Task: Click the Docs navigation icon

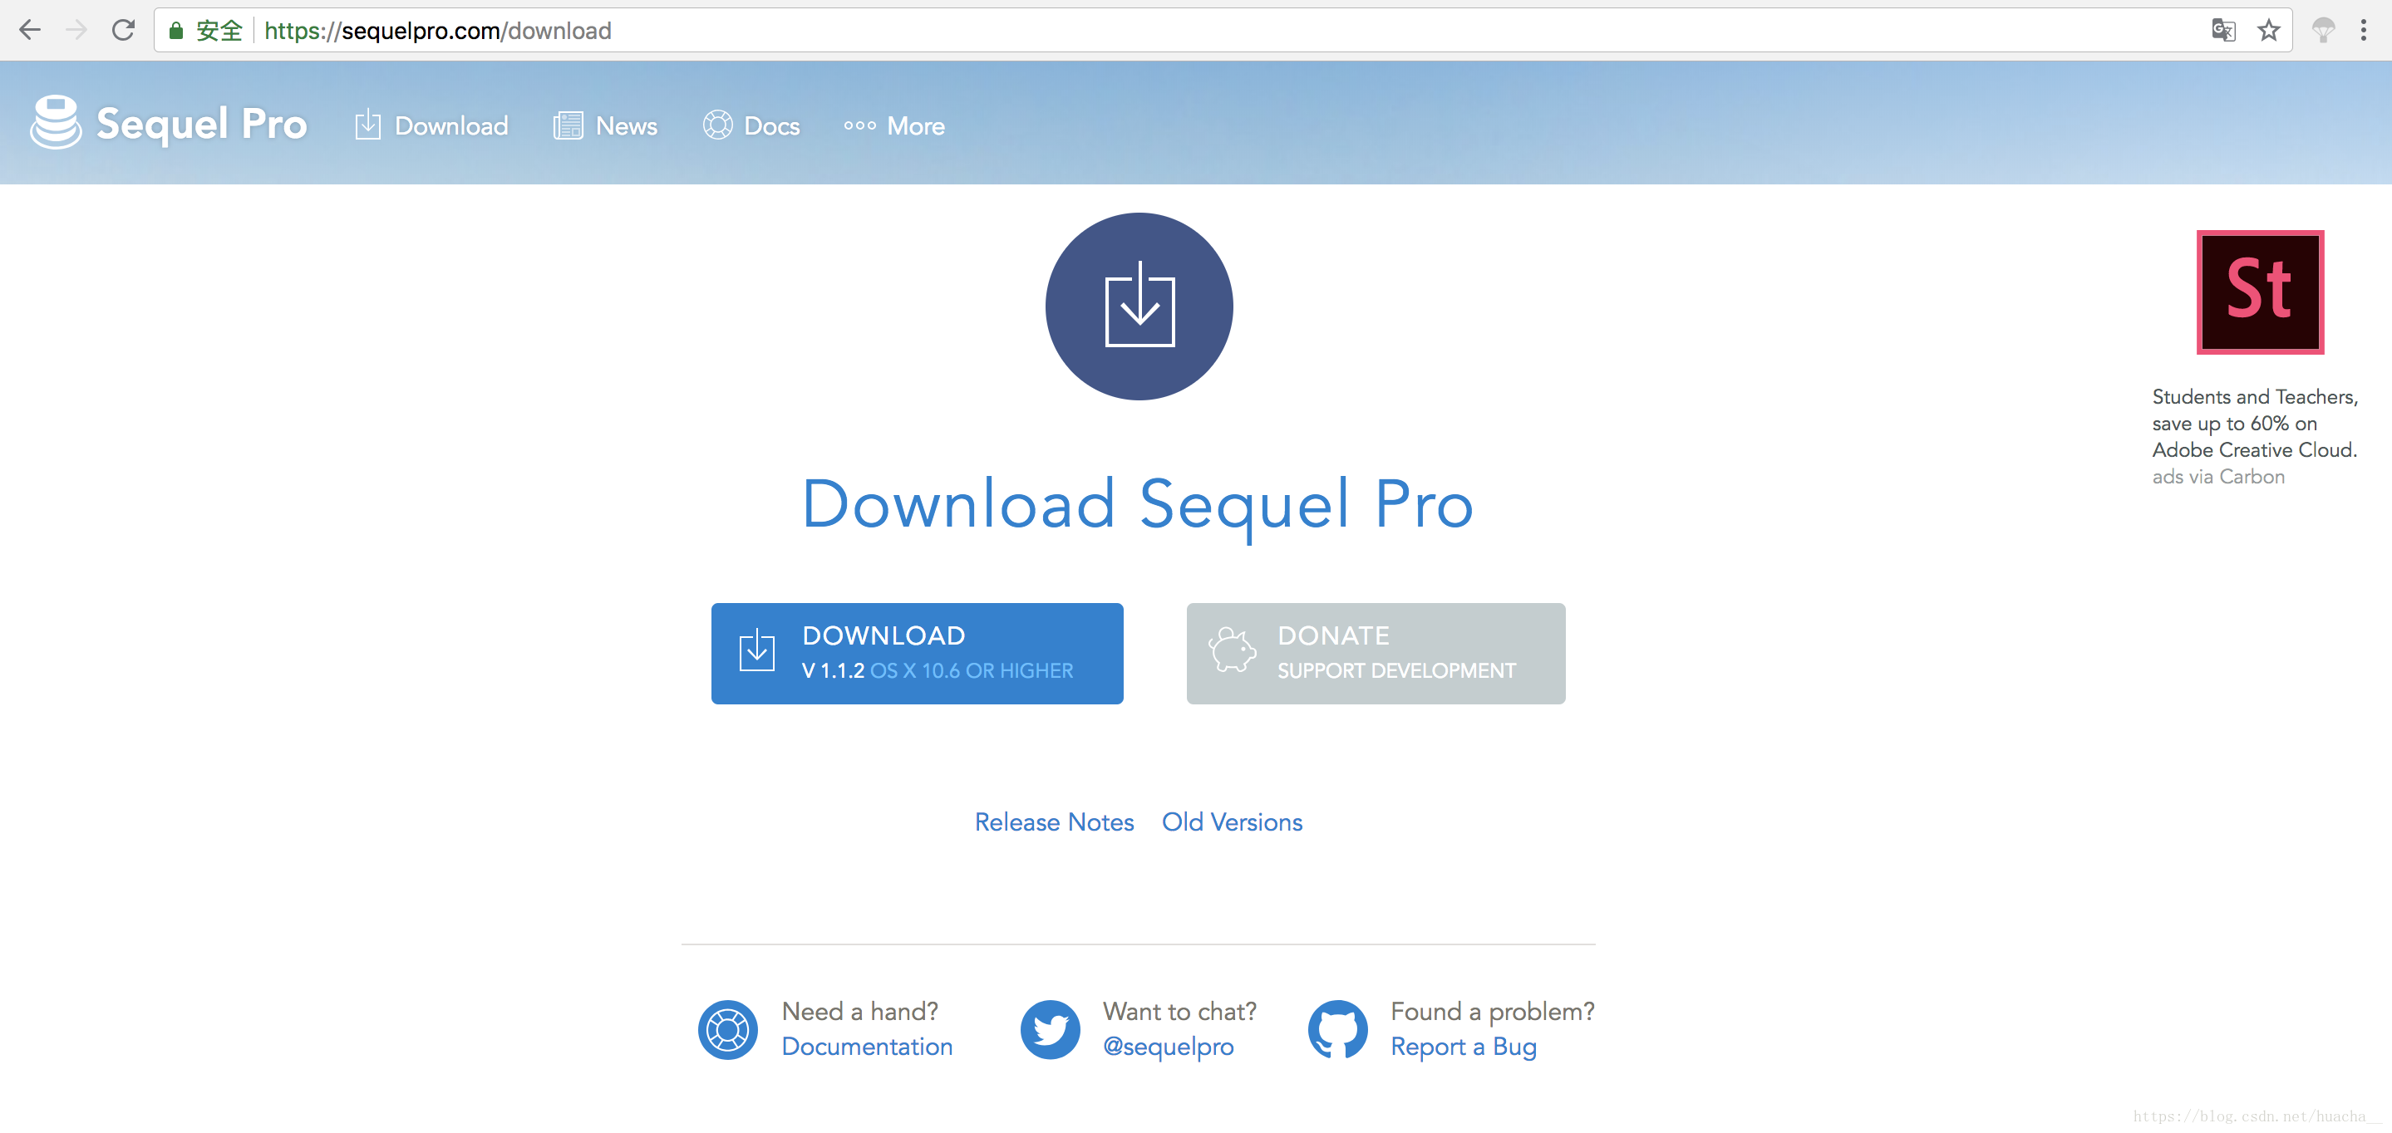Action: pos(717,126)
